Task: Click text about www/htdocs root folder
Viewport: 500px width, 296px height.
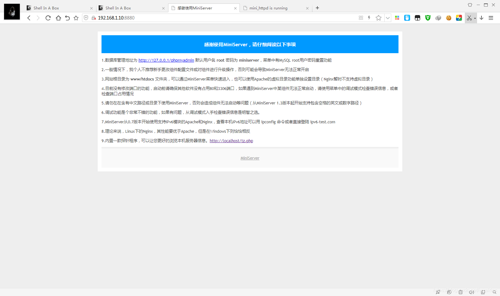Action: click(x=237, y=79)
